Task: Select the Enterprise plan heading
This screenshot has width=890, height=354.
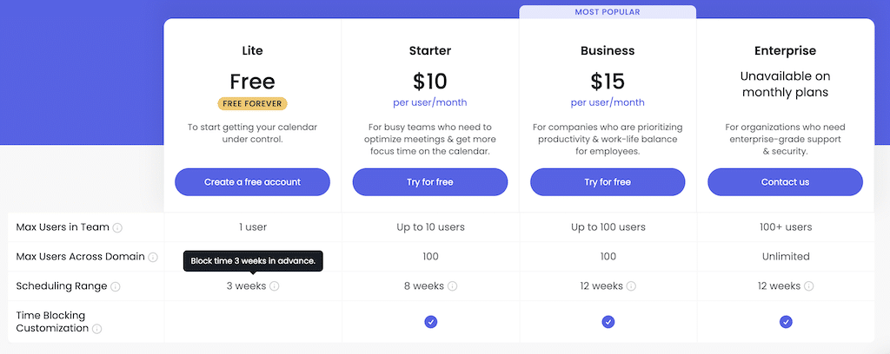Action: [785, 51]
